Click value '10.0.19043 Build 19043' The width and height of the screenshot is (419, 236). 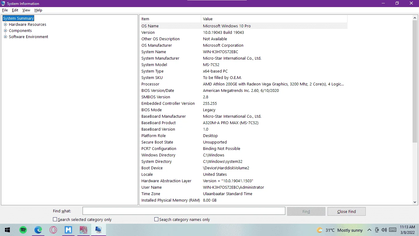(x=223, y=33)
